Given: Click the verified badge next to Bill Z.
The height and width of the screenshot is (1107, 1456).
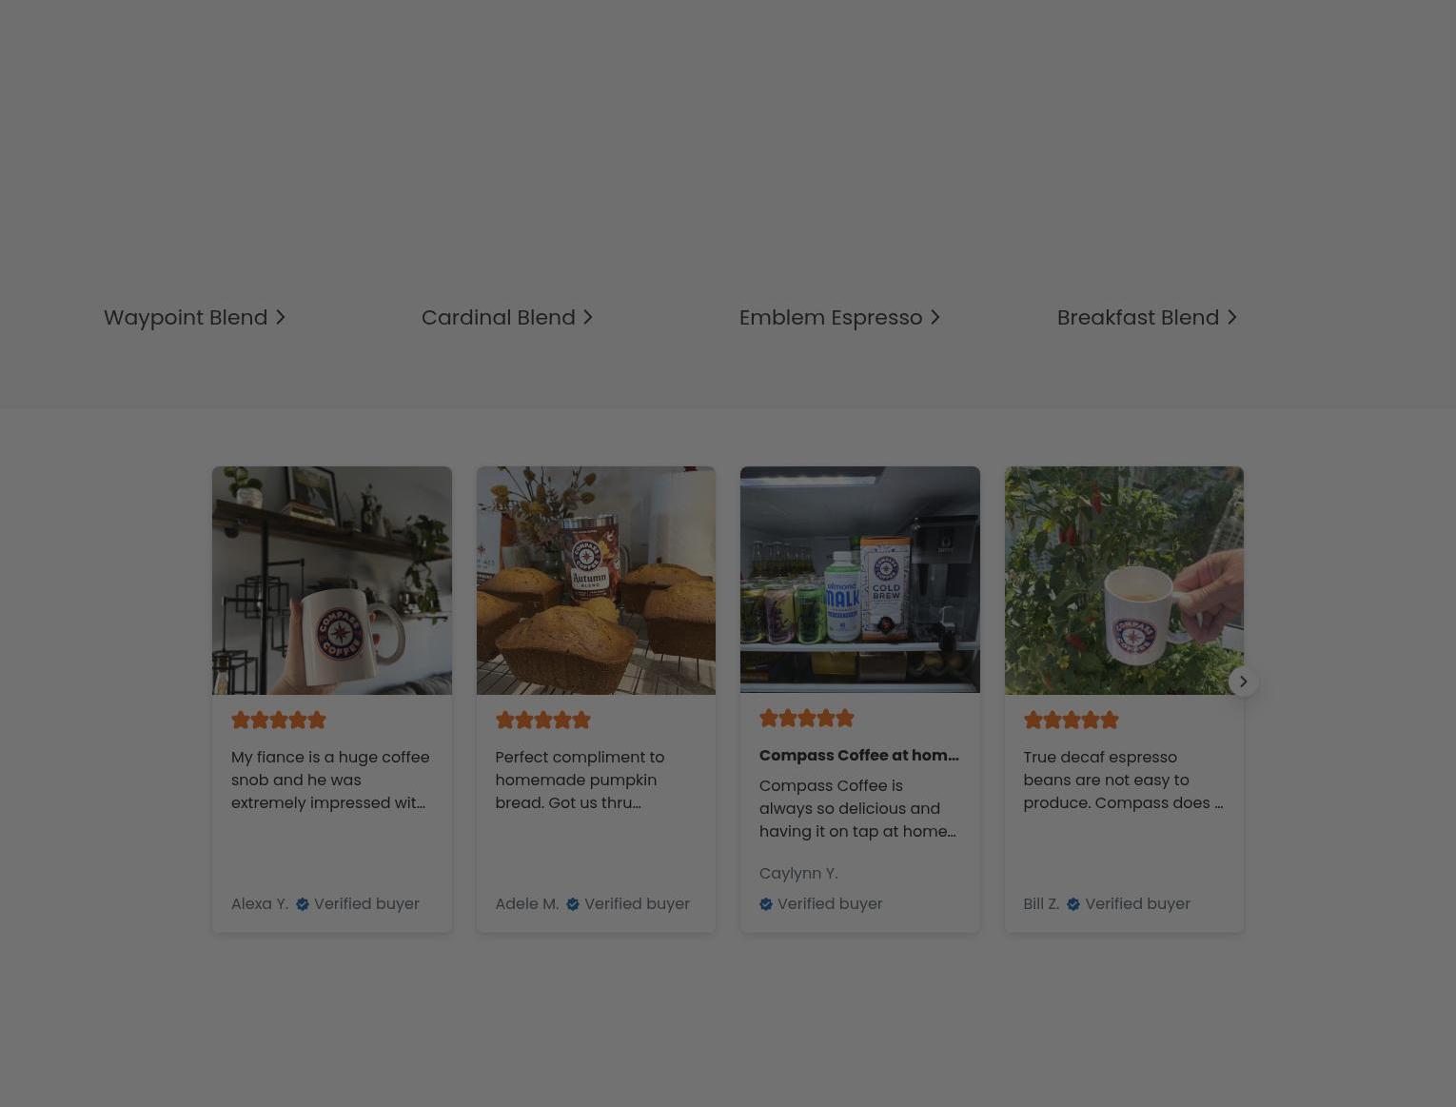Looking at the screenshot, I should pos(1073,904).
